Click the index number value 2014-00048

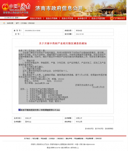coord(32,31)
